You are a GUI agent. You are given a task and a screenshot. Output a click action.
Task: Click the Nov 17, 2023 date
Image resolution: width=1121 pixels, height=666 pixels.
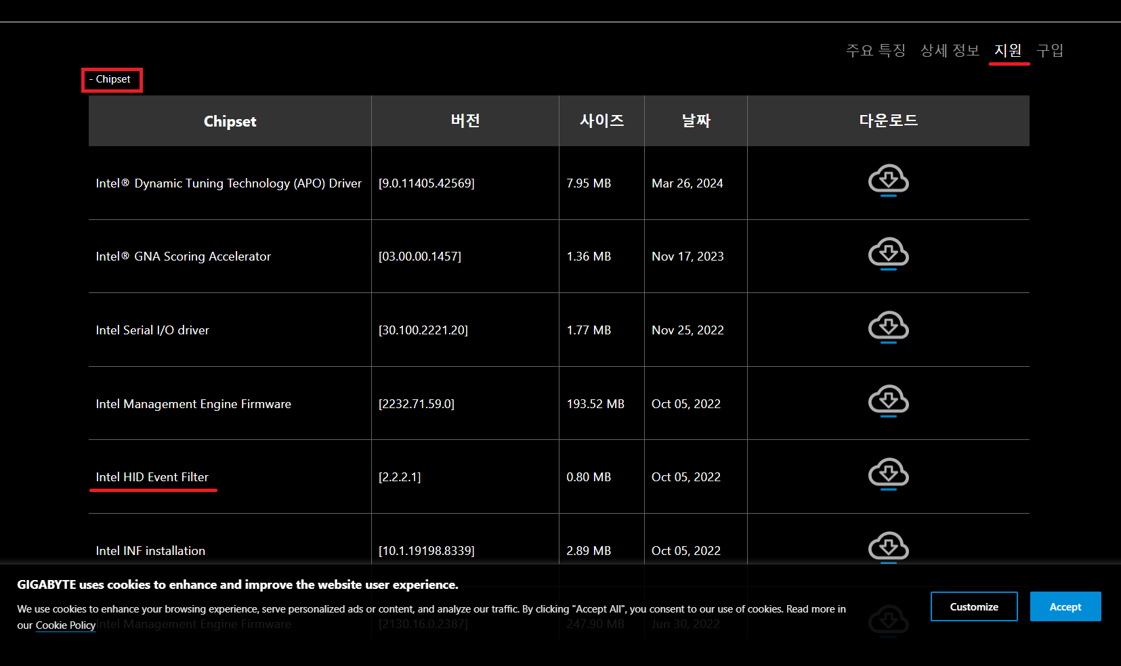coord(688,257)
